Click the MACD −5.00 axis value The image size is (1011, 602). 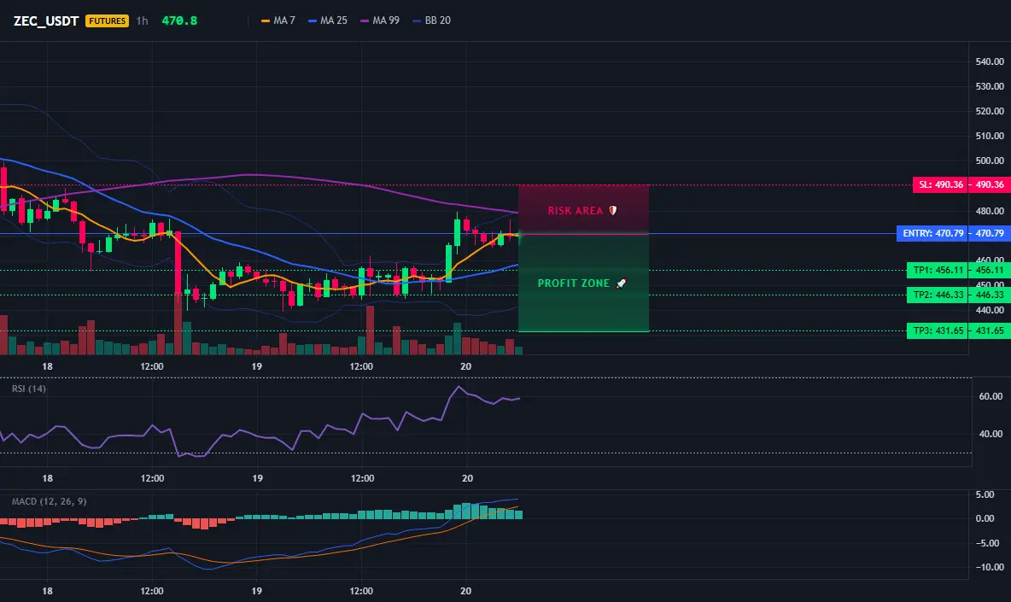pyautogui.click(x=986, y=543)
